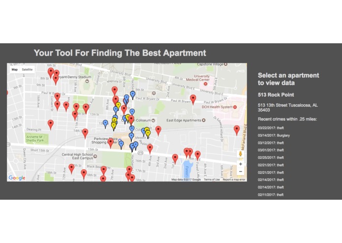Click the Bryant-Denny Stadium place icon
The width and height of the screenshot is (342, 243).
pos(87,81)
